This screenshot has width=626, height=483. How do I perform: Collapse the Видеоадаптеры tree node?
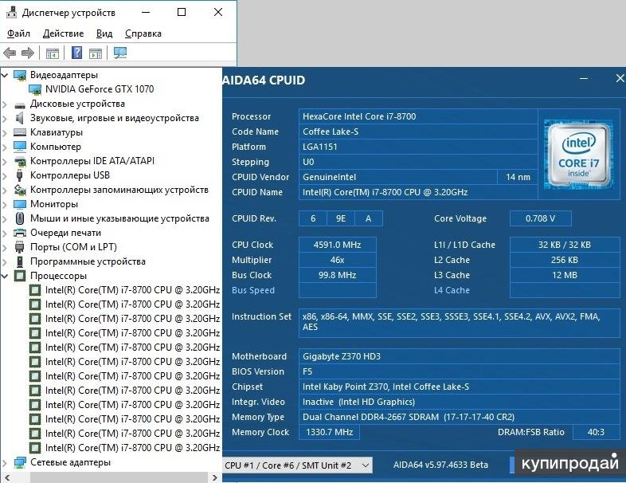coord(6,75)
